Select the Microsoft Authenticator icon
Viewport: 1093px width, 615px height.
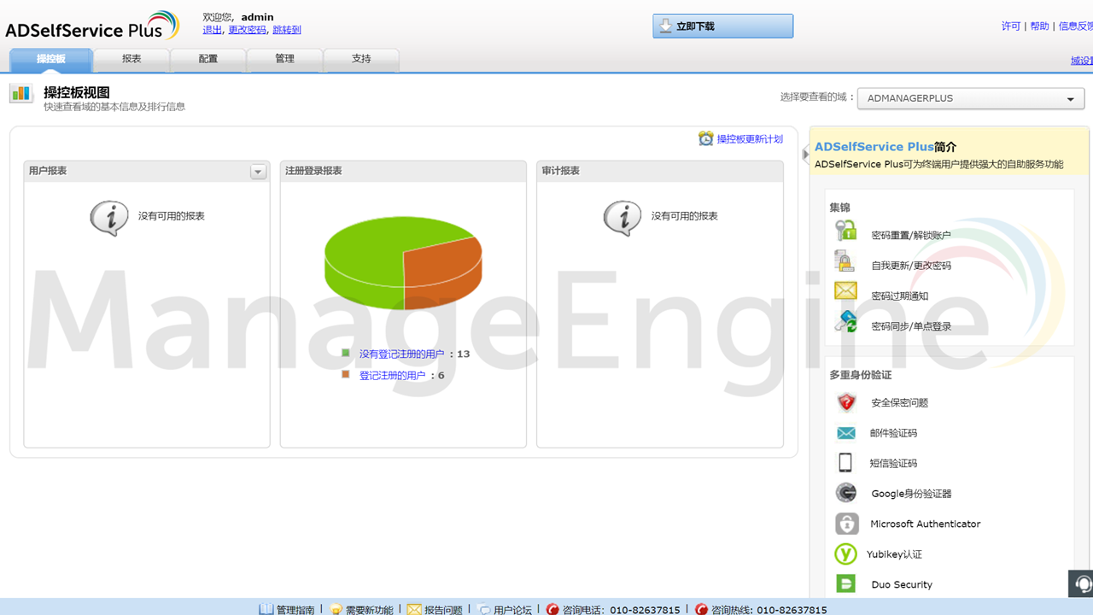click(x=845, y=524)
